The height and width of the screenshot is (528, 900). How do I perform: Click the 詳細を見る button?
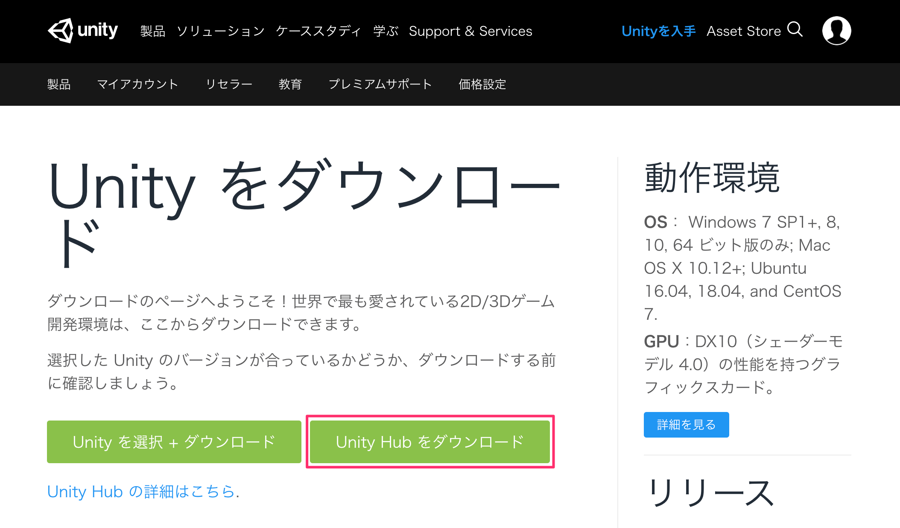click(x=687, y=425)
